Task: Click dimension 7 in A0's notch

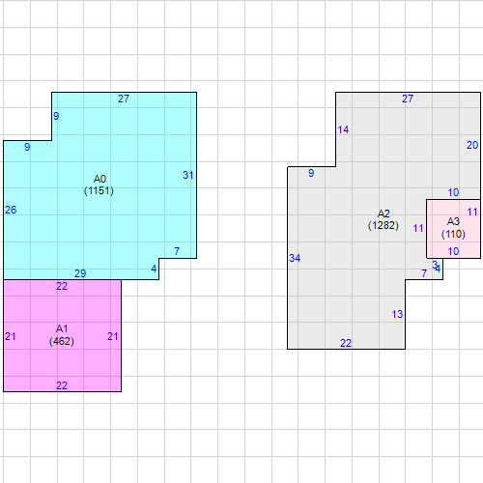Action: [x=177, y=251]
